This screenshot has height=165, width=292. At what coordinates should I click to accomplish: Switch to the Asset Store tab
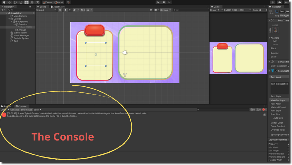pyautogui.click(x=58, y=7)
